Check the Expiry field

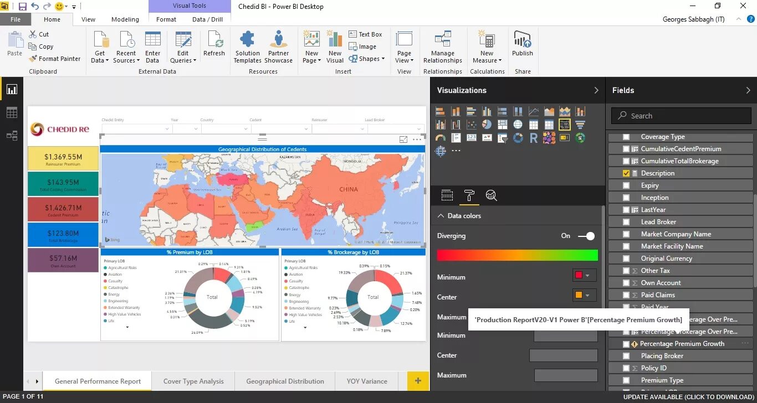[x=626, y=185]
